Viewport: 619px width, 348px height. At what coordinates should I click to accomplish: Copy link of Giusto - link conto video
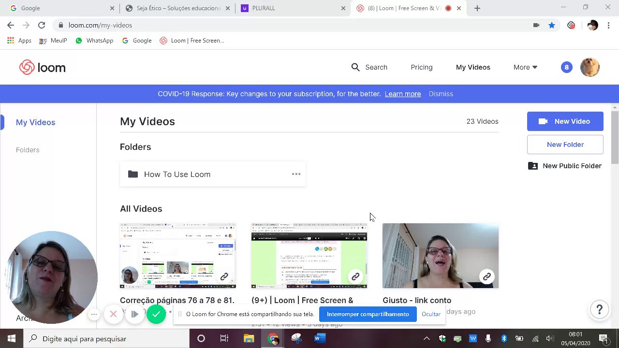click(x=487, y=277)
